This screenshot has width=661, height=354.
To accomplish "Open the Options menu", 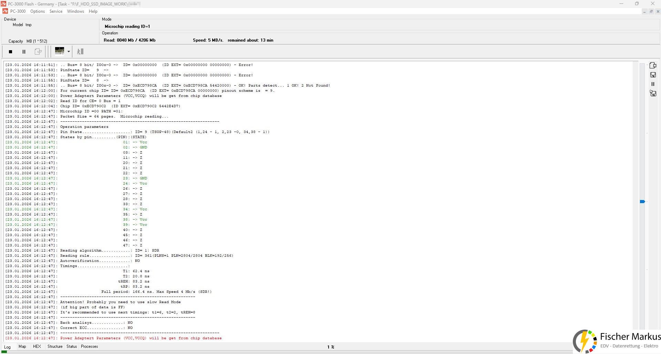I will pyautogui.click(x=38, y=11).
